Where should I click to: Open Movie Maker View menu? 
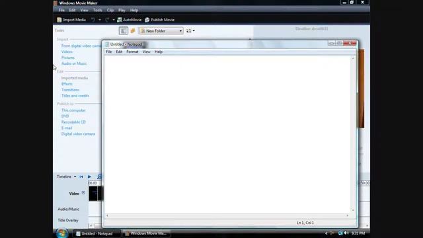coord(84,10)
